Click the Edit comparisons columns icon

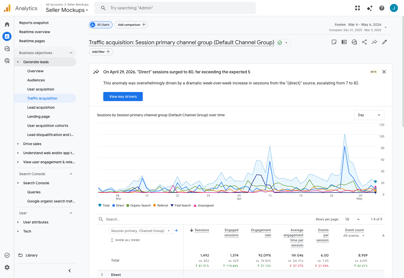[344, 42]
